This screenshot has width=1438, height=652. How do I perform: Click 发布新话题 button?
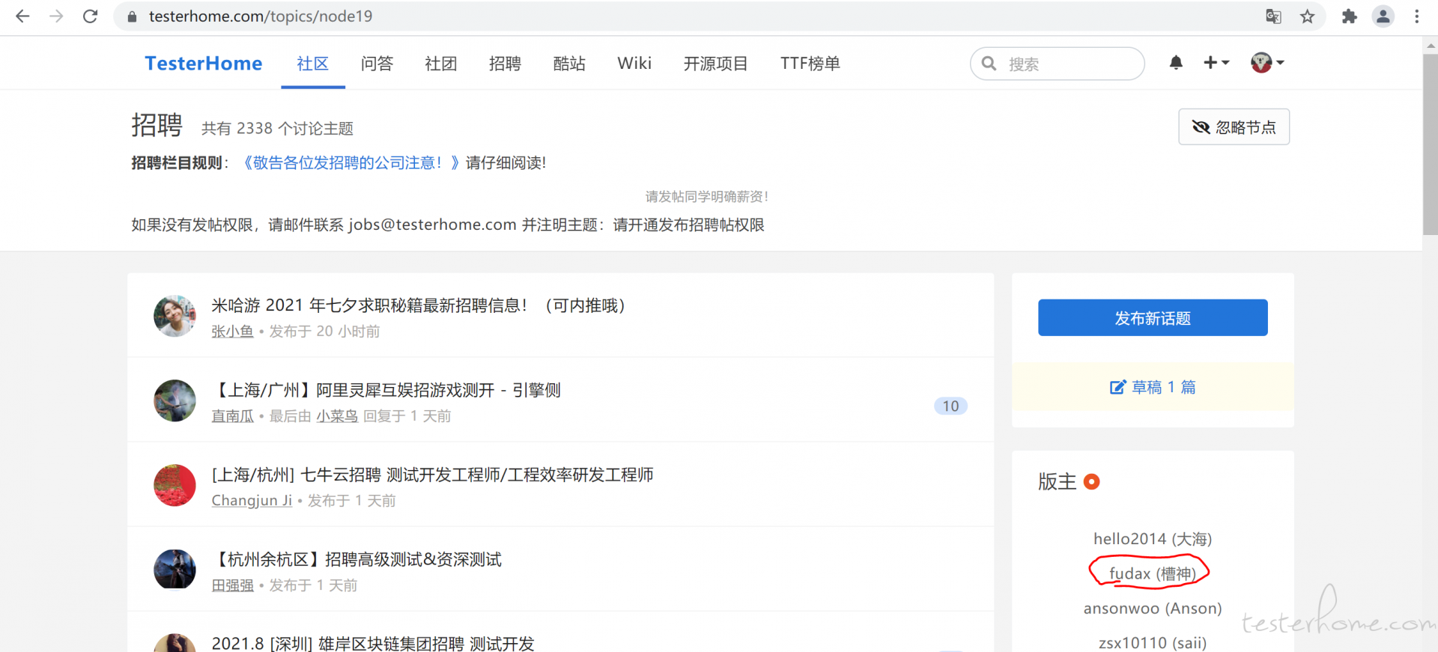coord(1153,318)
